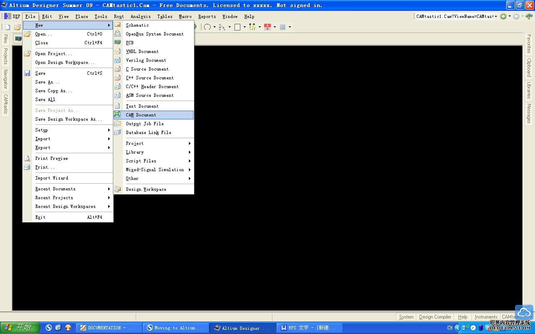Choose Verilog Document
Screen dimensions: 535x334
tap(153, 60)
